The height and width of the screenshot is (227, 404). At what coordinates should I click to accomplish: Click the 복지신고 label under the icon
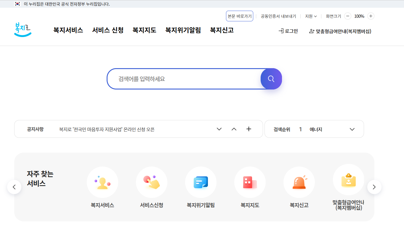[299, 205]
